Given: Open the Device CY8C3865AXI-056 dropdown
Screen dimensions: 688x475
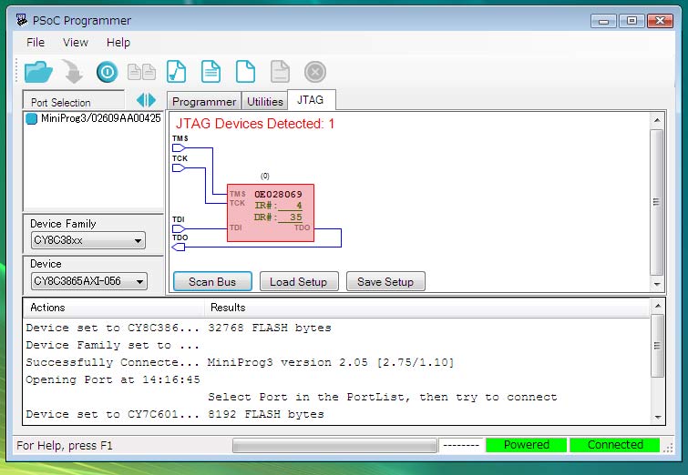Looking at the screenshot, I should (89, 281).
